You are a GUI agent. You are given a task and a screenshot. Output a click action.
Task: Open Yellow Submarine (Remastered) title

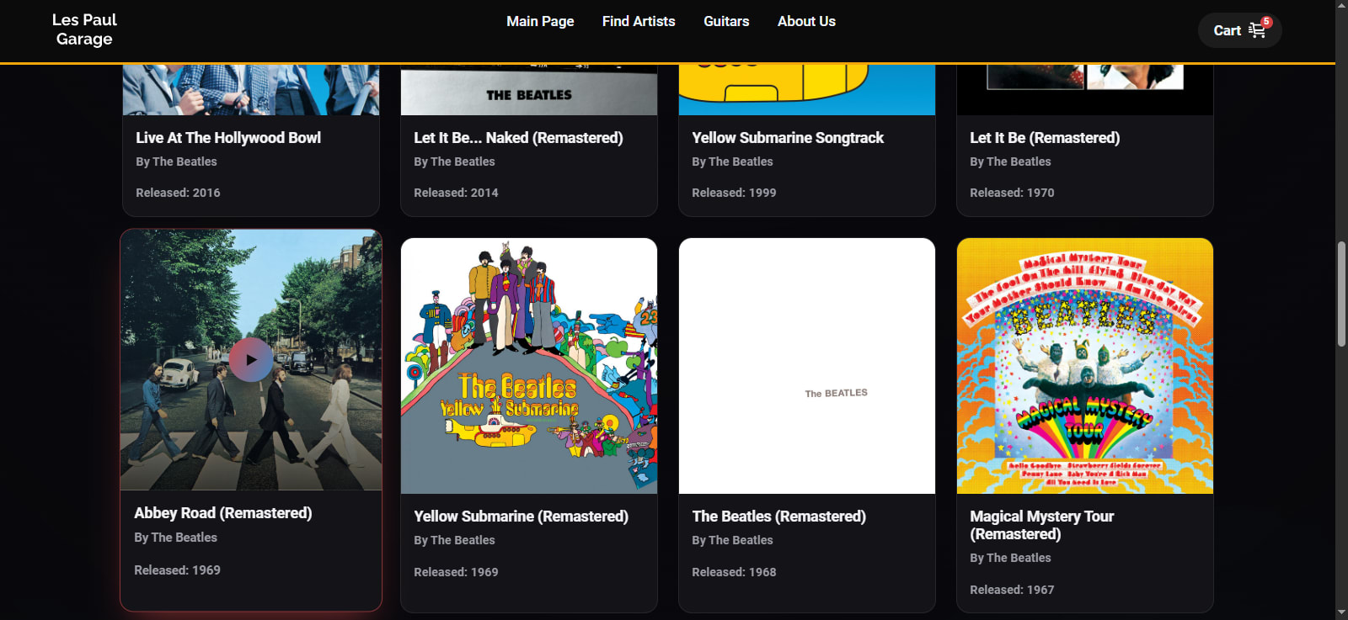521,517
